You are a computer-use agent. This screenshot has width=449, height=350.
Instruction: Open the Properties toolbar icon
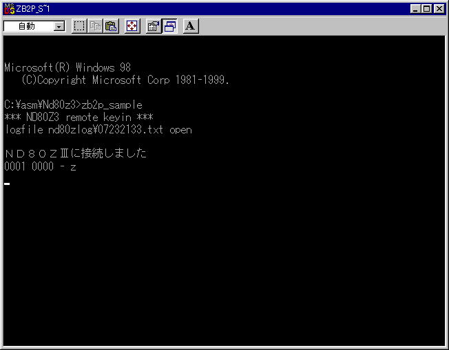coord(153,26)
